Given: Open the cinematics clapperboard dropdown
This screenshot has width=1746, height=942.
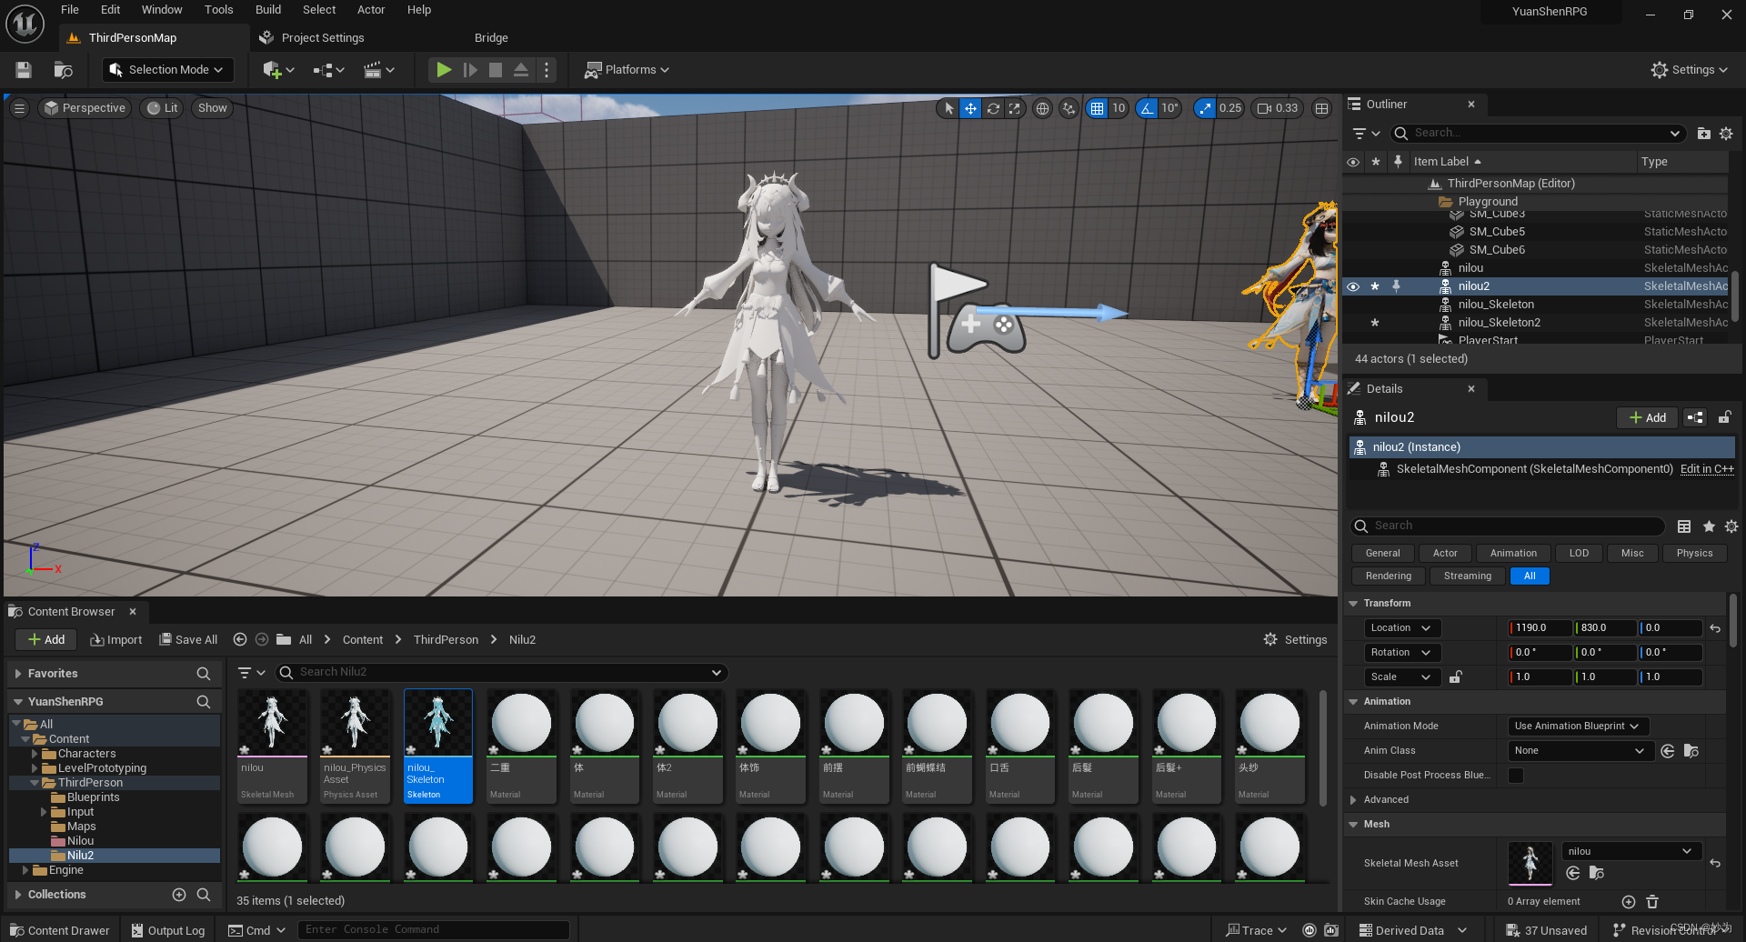Looking at the screenshot, I should [x=378, y=70].
